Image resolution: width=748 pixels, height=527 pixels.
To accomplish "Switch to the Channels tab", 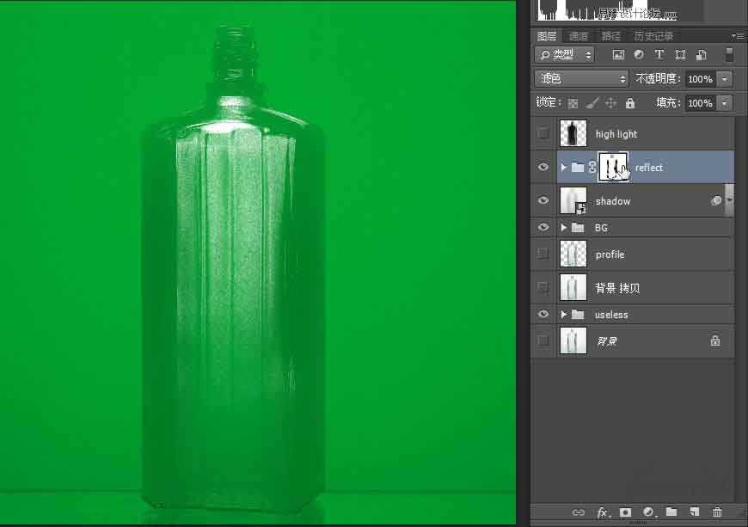I will pyautogui.click(x=578, y=35).
